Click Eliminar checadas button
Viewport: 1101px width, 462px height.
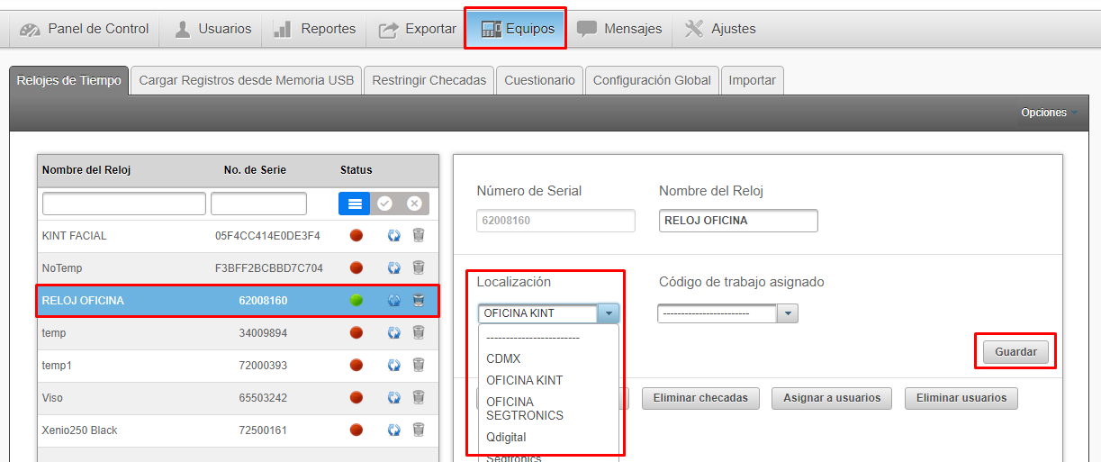700,398
